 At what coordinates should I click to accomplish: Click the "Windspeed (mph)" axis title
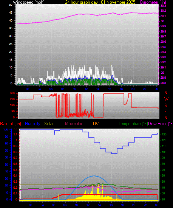(28, 2)
